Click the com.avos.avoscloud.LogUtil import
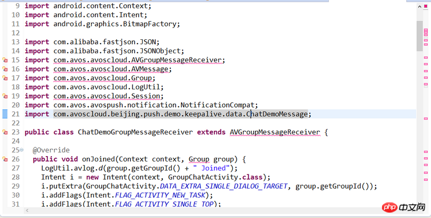 (x=108, y=87)
